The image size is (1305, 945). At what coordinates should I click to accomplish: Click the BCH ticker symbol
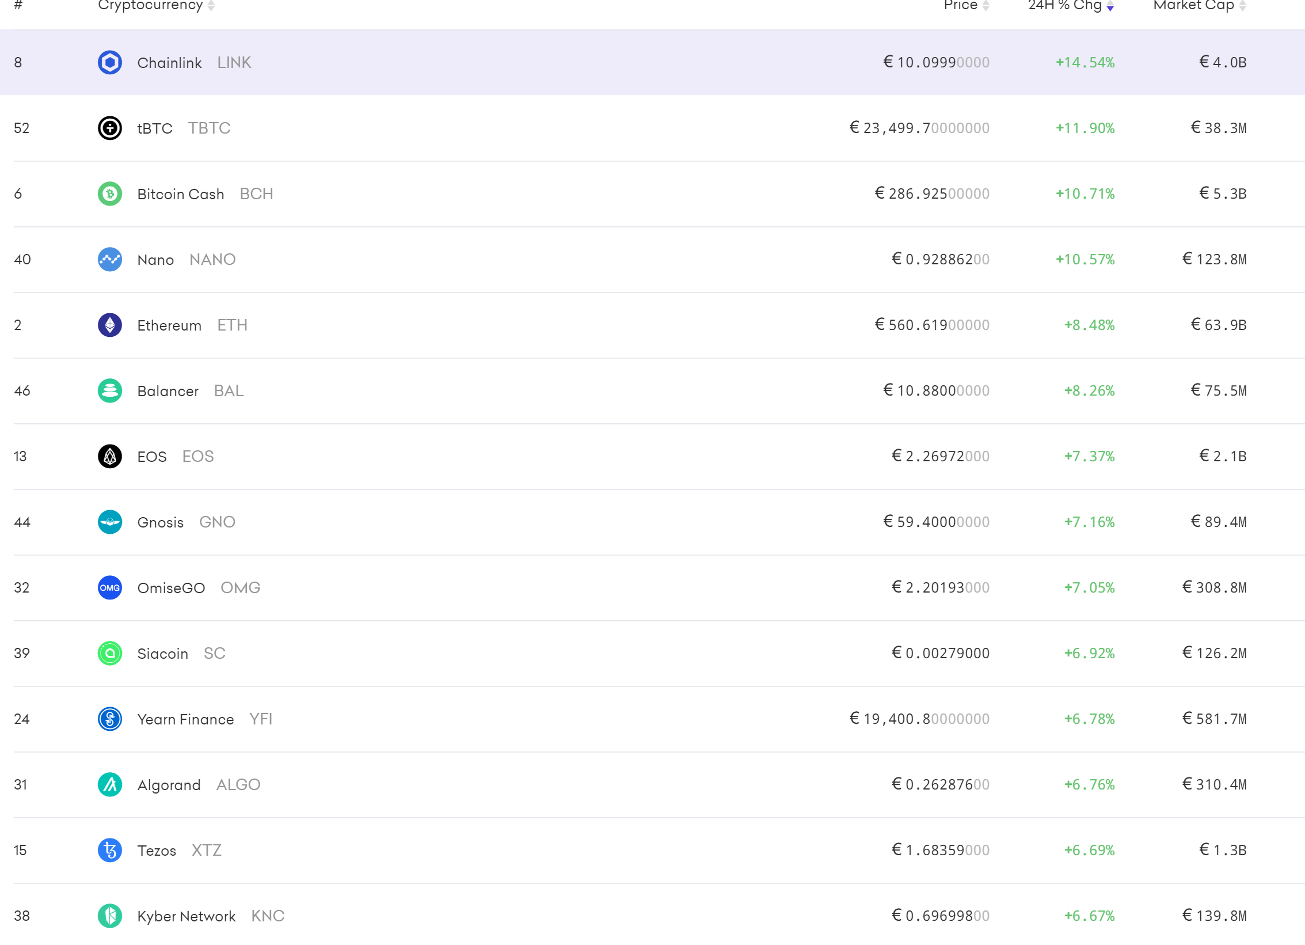257,193
